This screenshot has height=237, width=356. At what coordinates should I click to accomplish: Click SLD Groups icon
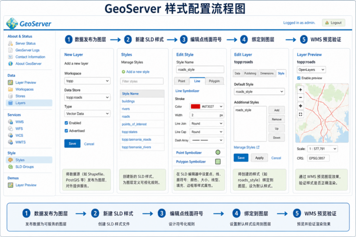11,167
